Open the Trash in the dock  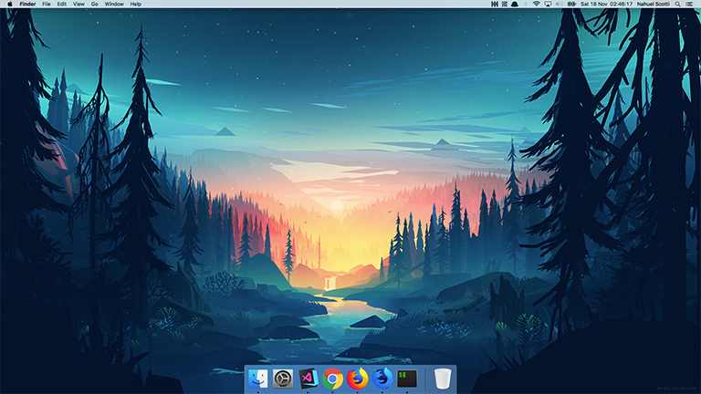(443, 378)
